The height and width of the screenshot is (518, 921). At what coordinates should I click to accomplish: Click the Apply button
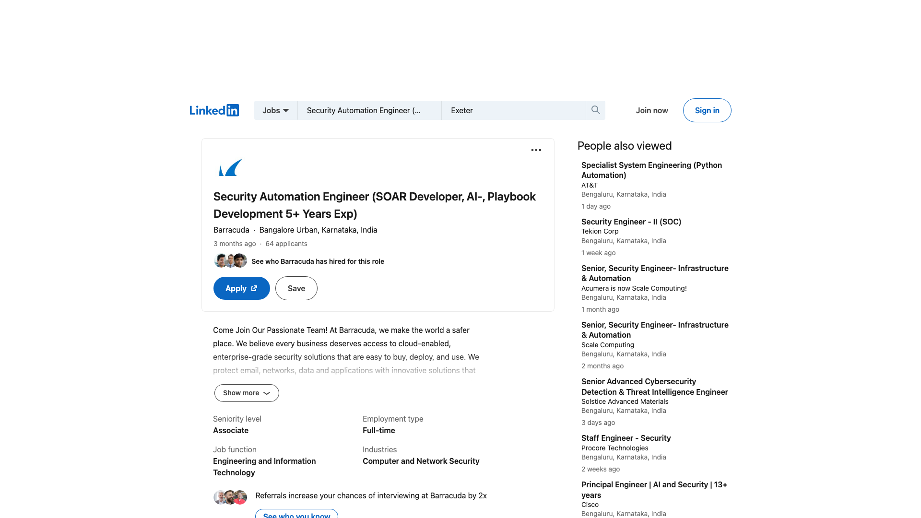(242, 288)
